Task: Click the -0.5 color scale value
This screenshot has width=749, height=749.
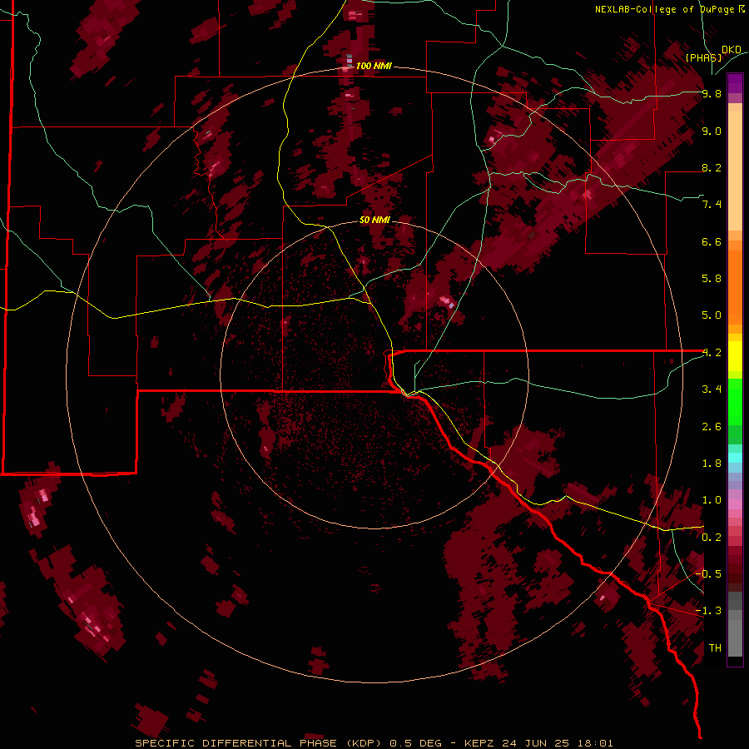Action: point(709,573)
